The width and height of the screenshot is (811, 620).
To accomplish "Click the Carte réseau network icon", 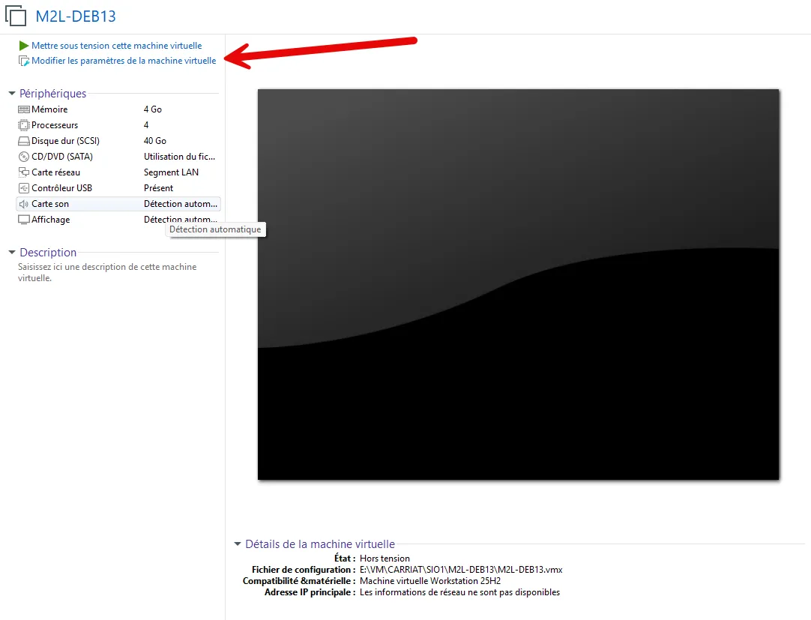I will [24, 172].
